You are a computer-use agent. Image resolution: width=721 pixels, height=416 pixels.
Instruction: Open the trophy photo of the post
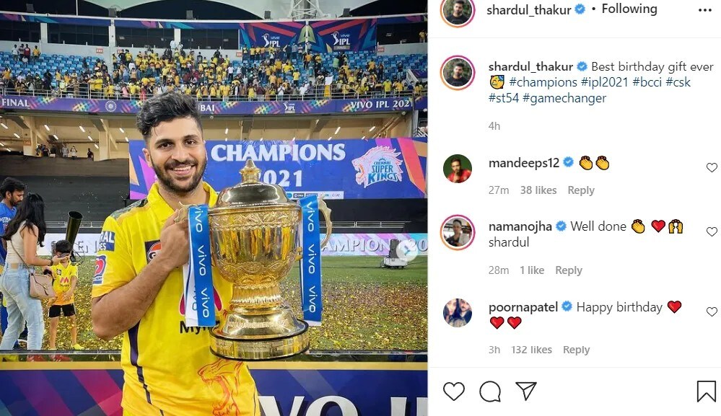point(214,208)
